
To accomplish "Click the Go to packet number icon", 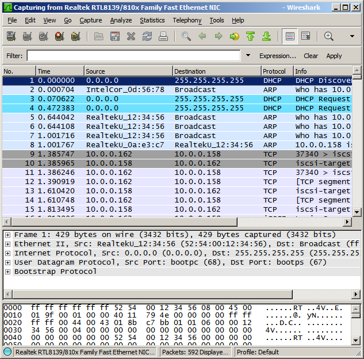I will click(234, 36).
